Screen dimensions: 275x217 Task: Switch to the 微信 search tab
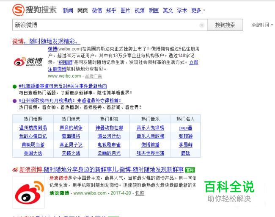pyautogui.click(x=97, y=11)
